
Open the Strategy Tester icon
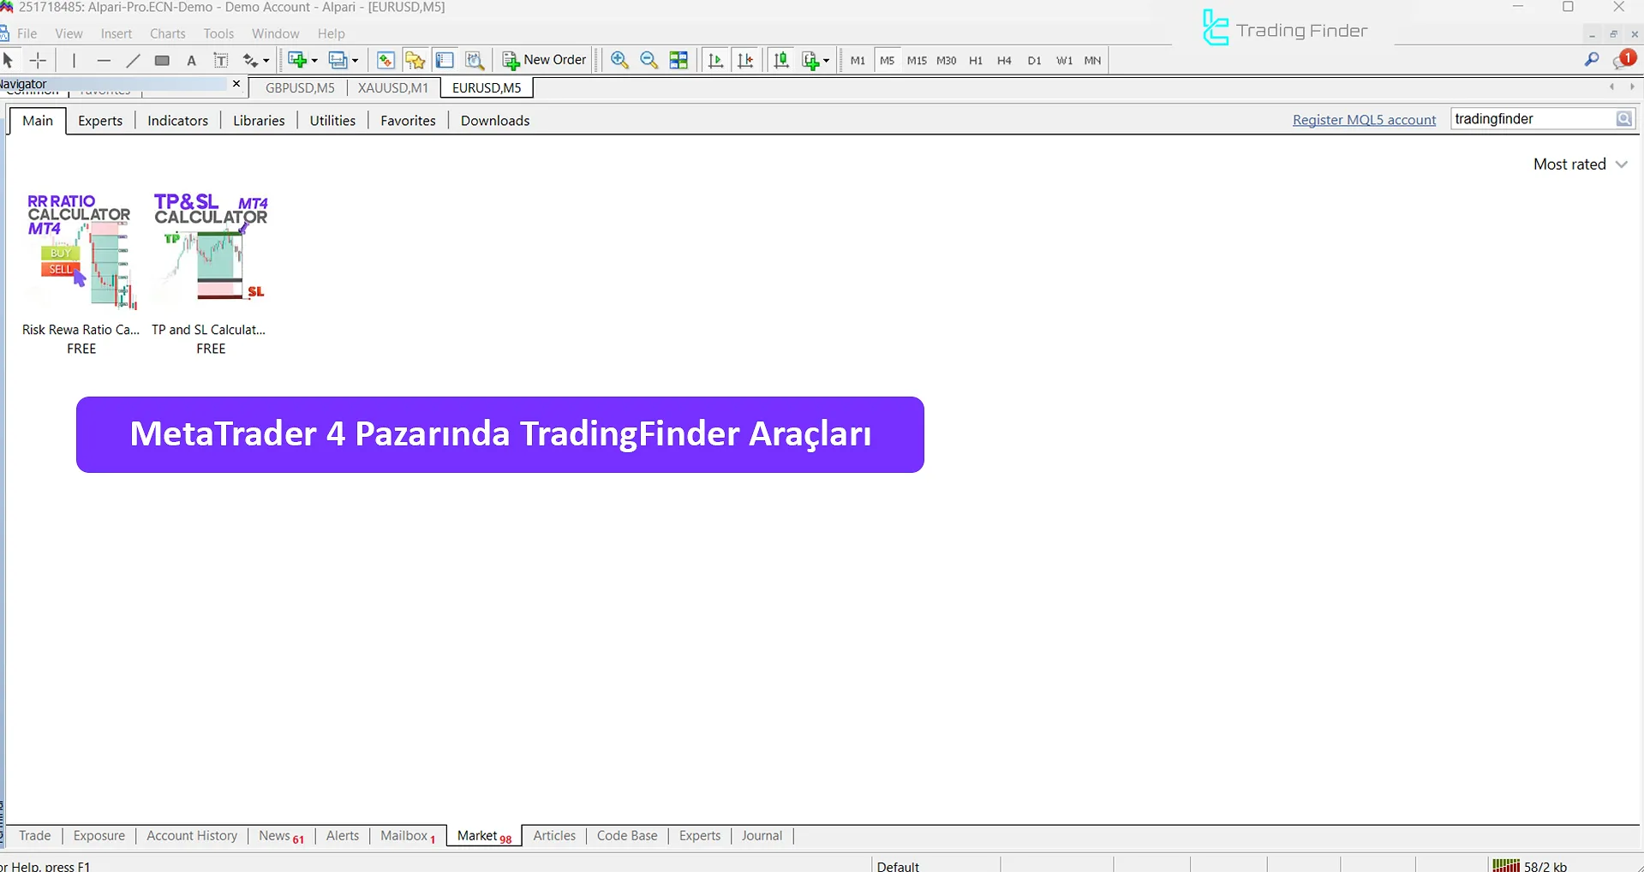pyautogui.click(x=475, y=60)
